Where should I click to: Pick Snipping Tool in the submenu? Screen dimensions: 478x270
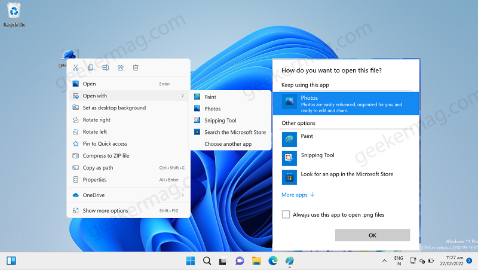point(230,121)
